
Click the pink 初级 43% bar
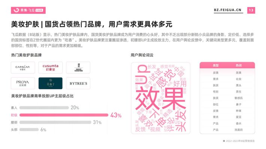[64, 115]
